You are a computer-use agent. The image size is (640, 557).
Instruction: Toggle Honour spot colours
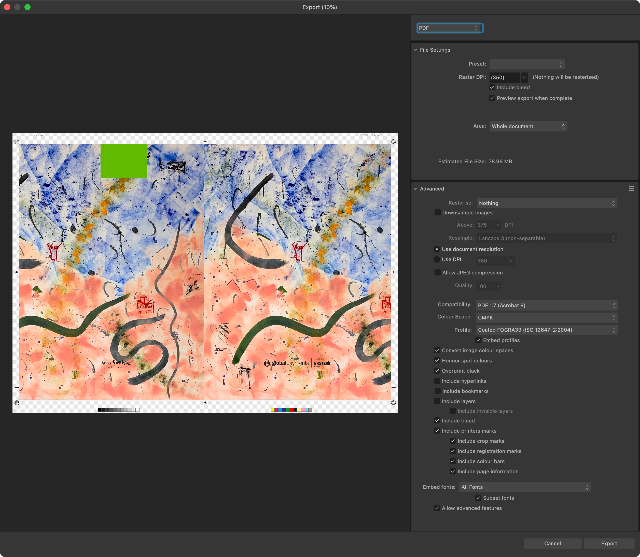(x=437, y=361)
